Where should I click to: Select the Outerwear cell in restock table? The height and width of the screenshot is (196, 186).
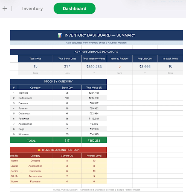(35, 171)
